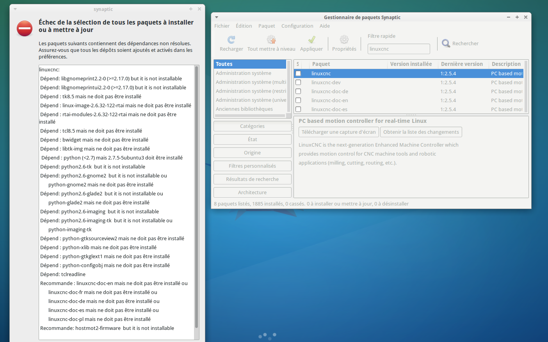Click the Filtre rapide input field
This screenshot has height=342, width=548.
[x=399, y=49]
